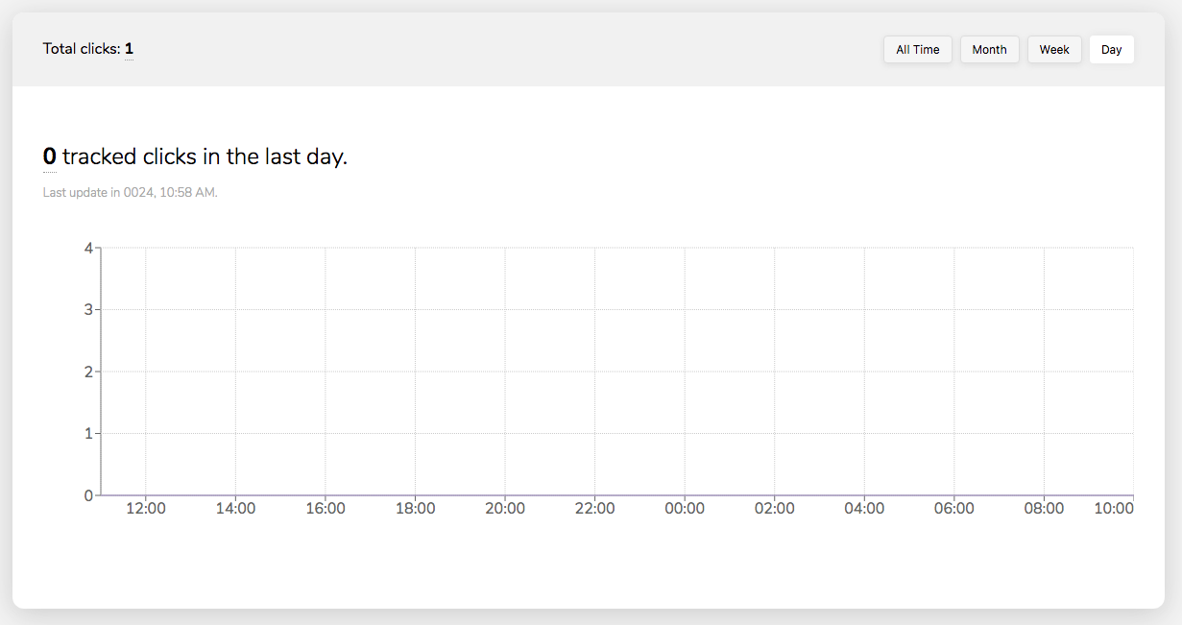Click the 18:00 axis label

[417, 508]
